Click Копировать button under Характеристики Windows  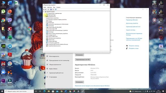point(79,82)
